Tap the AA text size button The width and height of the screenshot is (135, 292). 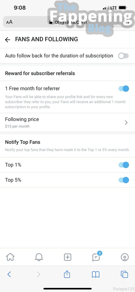(x=9, y=22)
